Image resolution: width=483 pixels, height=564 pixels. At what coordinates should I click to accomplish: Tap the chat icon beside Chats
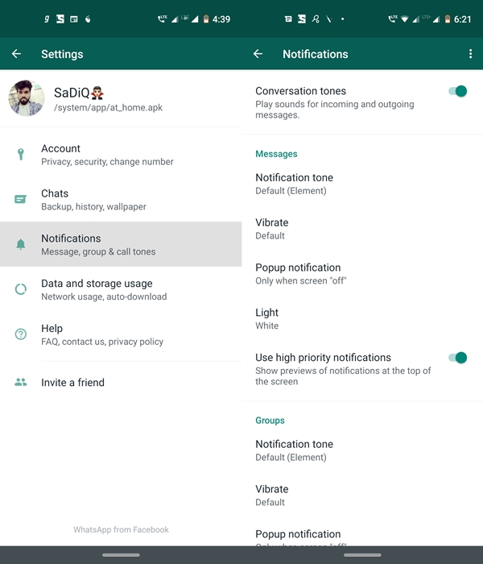point(20,199)
